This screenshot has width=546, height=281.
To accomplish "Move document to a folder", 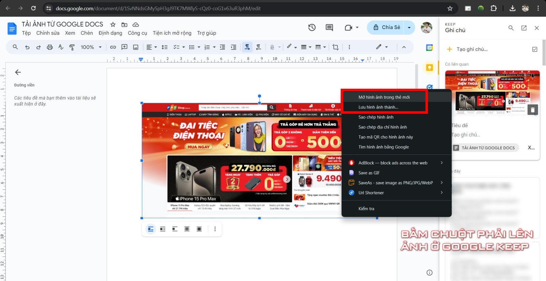I will click(x=124, y=25).
